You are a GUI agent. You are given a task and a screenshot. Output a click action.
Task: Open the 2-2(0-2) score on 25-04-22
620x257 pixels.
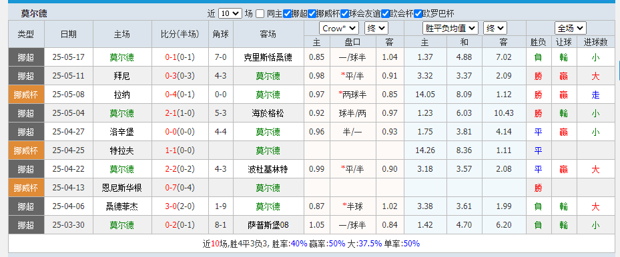point(180,170)
